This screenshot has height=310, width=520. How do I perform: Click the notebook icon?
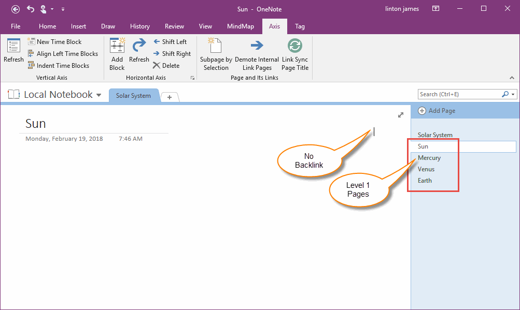click(x=13, y=94)
